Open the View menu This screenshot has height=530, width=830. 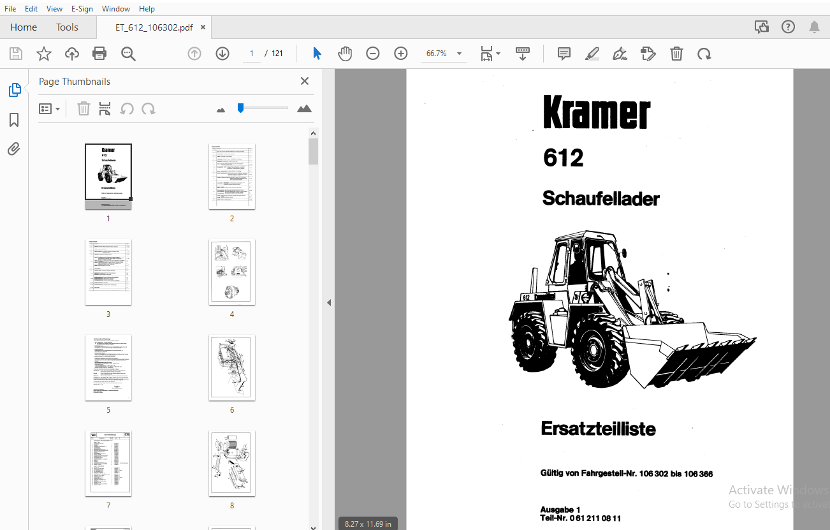[54, 9]
